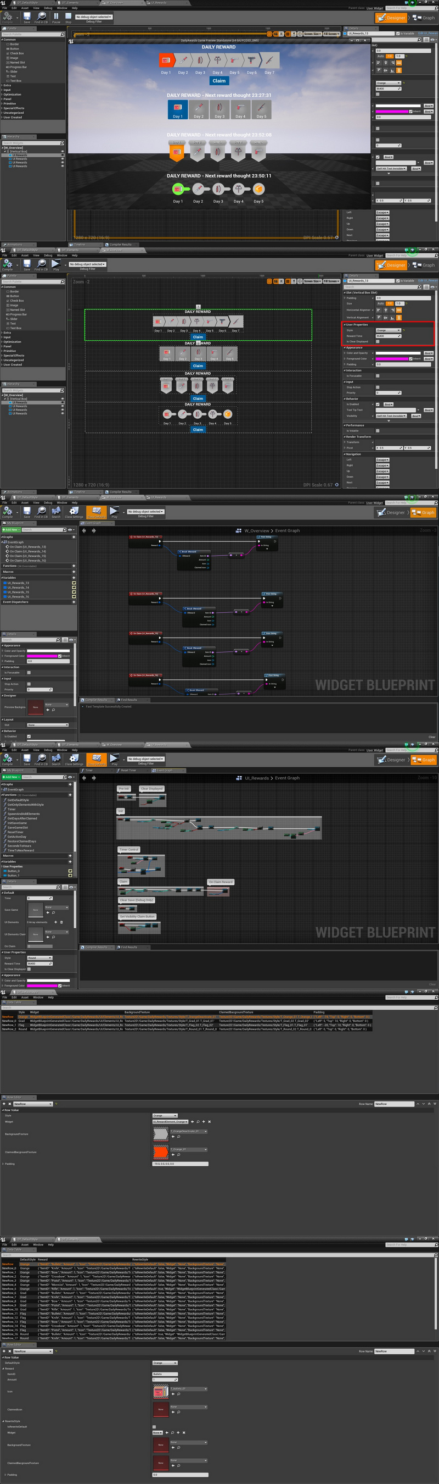Open Navigation Left Escape dropdown in W_Overview Designer
This screenshot has height=1484, width=439.
click(x=382, y=459)
